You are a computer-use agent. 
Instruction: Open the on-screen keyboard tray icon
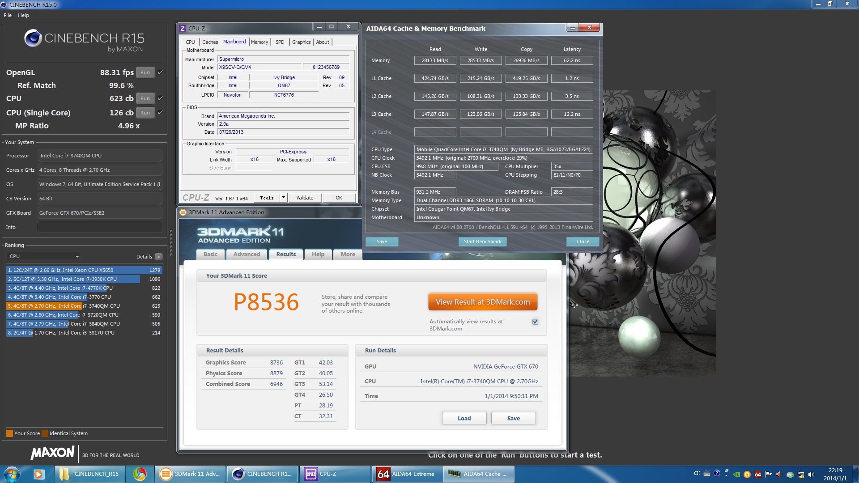point(707,474)
